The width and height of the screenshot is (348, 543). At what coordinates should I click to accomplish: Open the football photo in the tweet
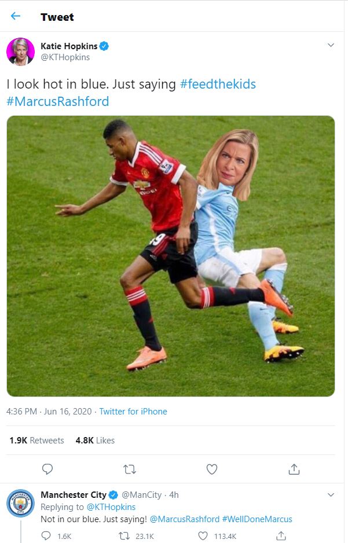click(x=171, y=256)
